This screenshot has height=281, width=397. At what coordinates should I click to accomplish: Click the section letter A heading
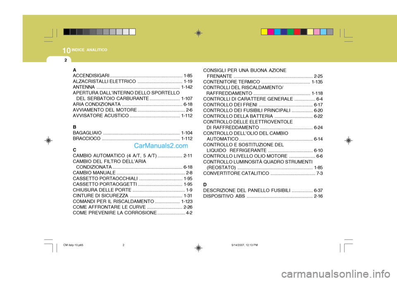click(74, 70)
